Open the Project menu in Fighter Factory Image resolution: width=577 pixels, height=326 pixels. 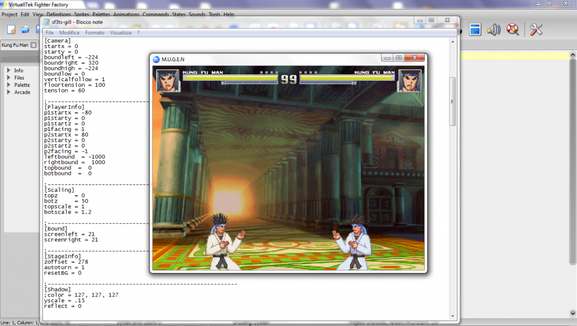(10, 14)
